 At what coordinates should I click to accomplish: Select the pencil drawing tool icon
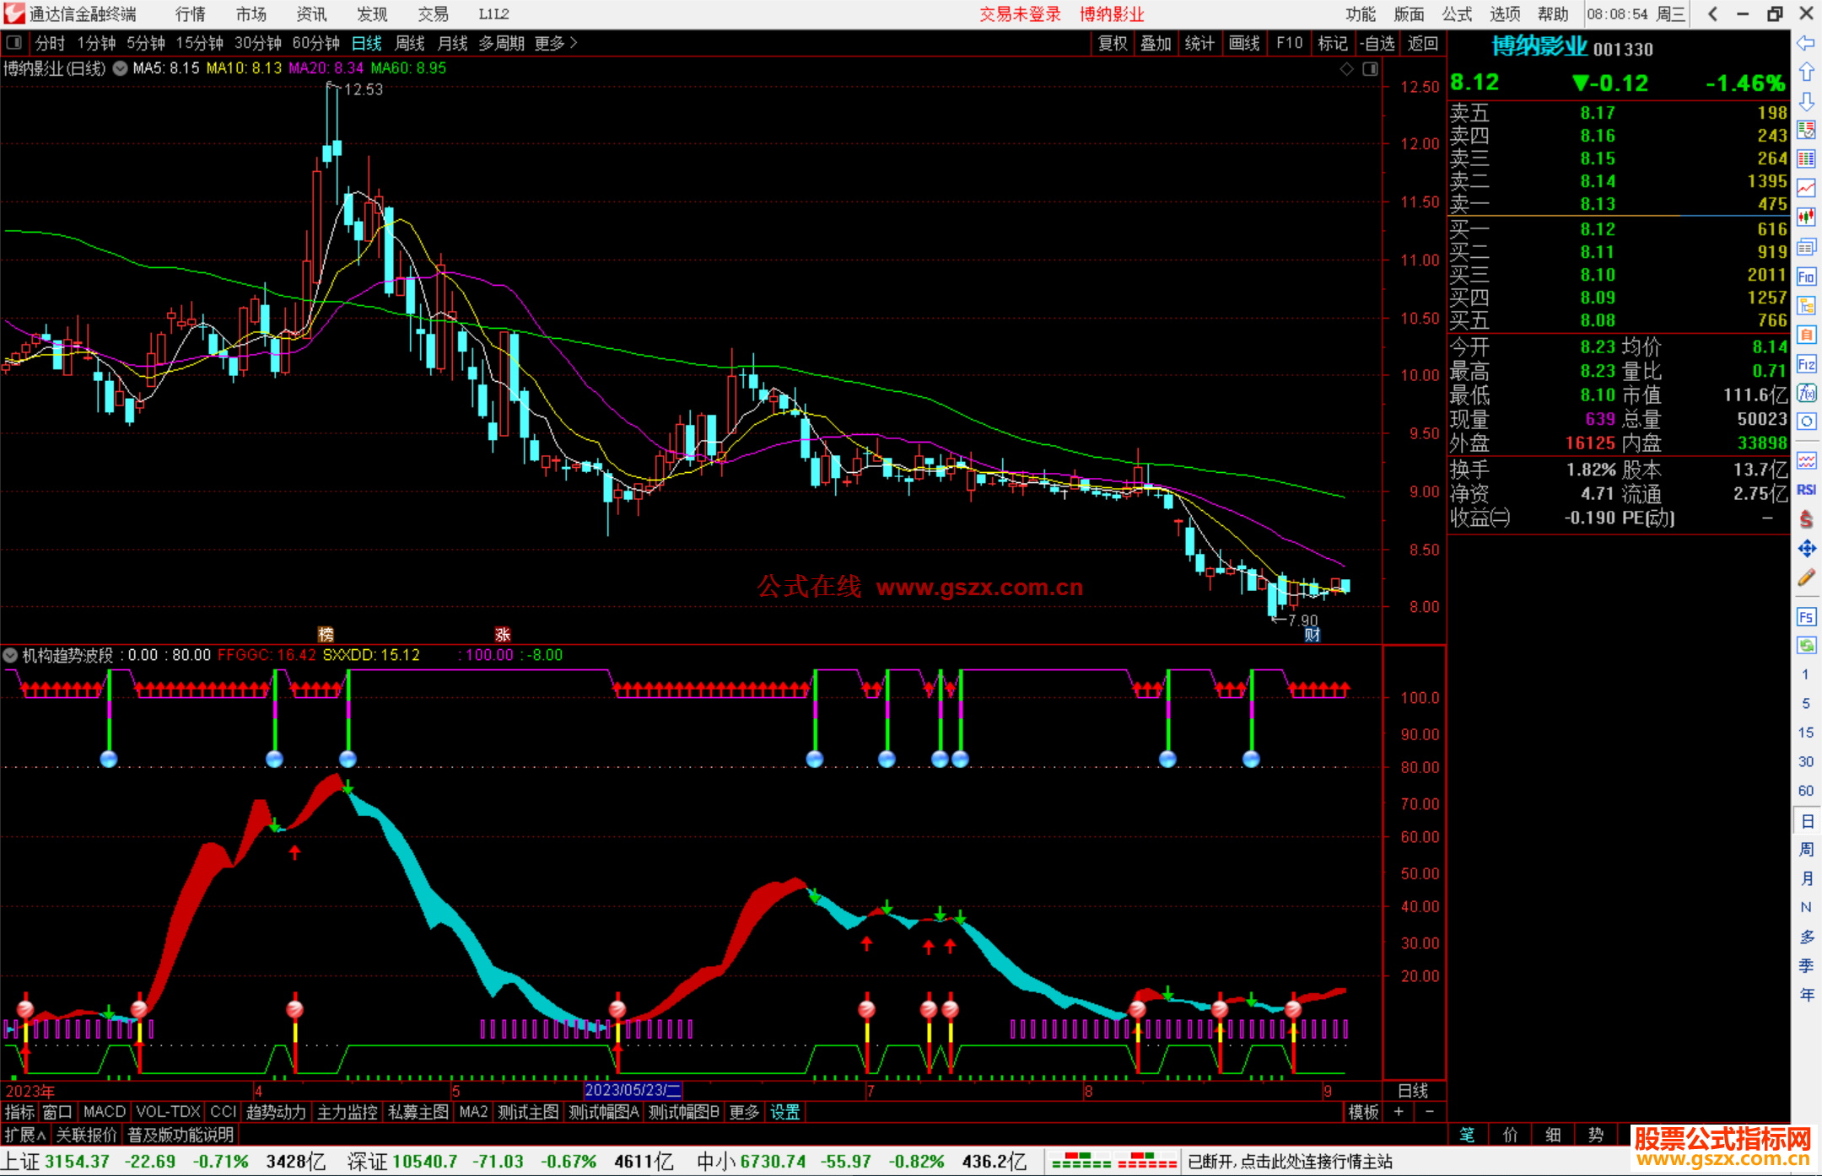[x=1806, y=578]
